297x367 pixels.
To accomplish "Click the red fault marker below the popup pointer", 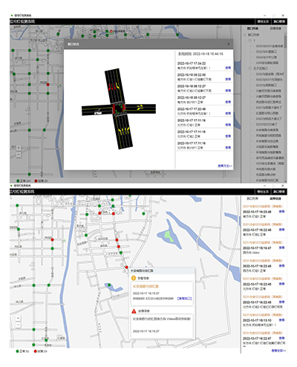I will [x=127, y=267].
